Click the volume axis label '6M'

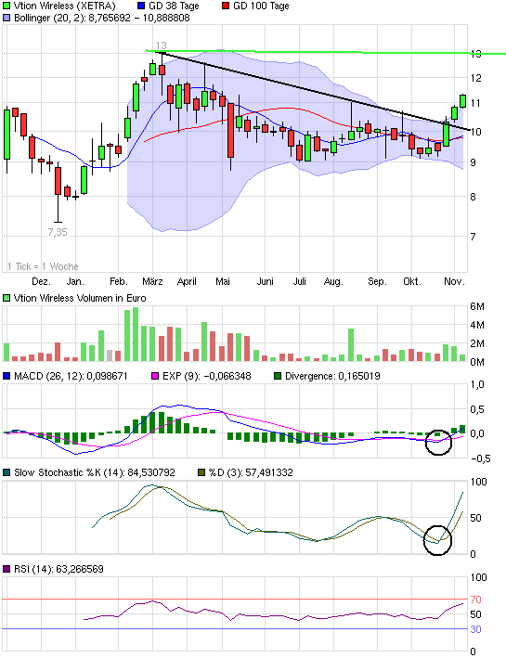pyautogui.click(x=477, y=306)
